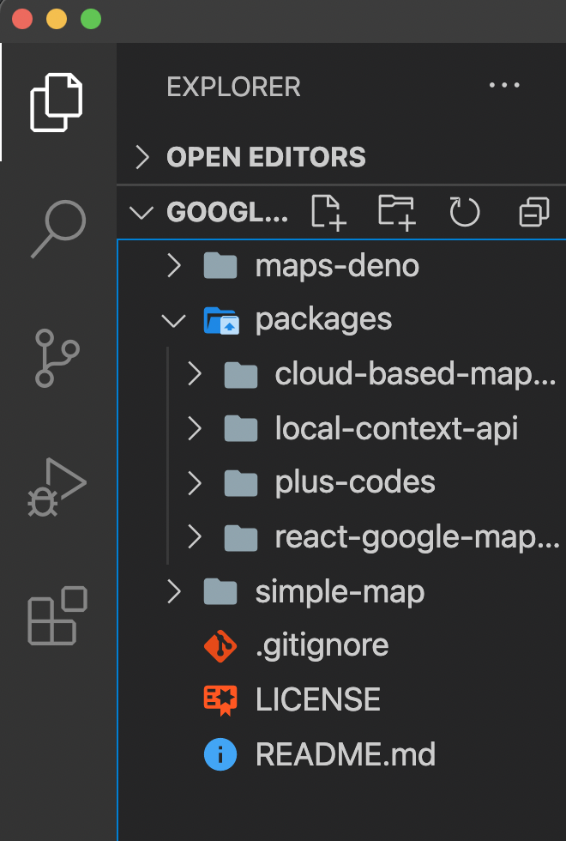Open the Source Control view
Screen dimensions: 566x841
point(57,358)
